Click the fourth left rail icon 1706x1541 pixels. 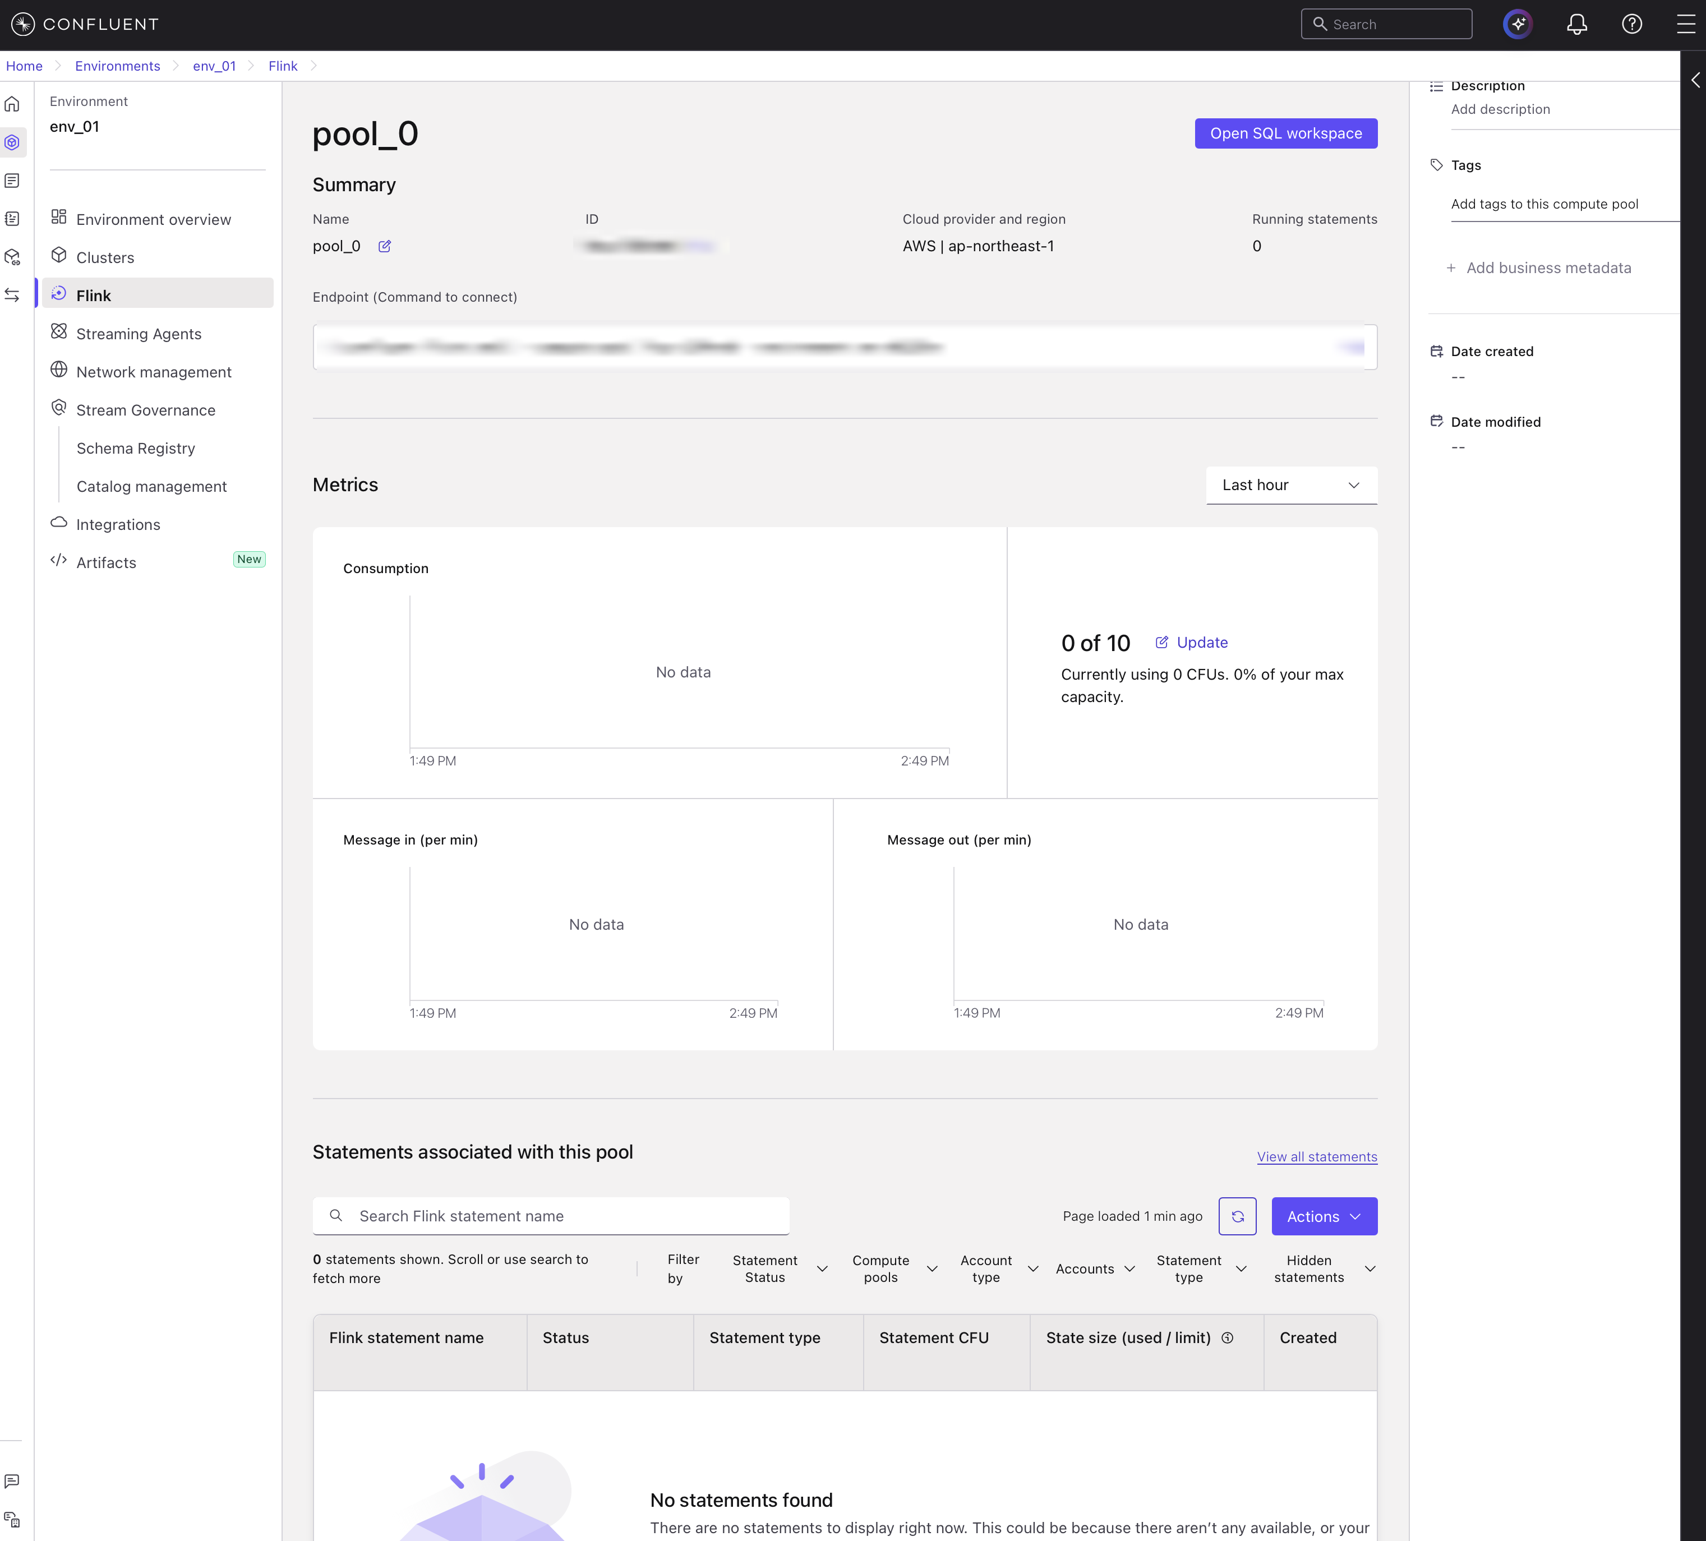click(12, 218)
